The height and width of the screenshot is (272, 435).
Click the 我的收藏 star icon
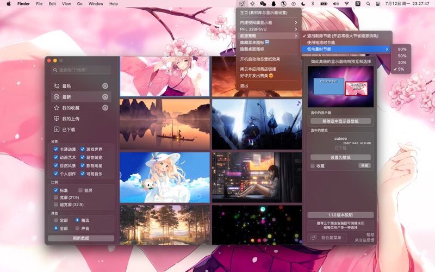click(57, 108)
